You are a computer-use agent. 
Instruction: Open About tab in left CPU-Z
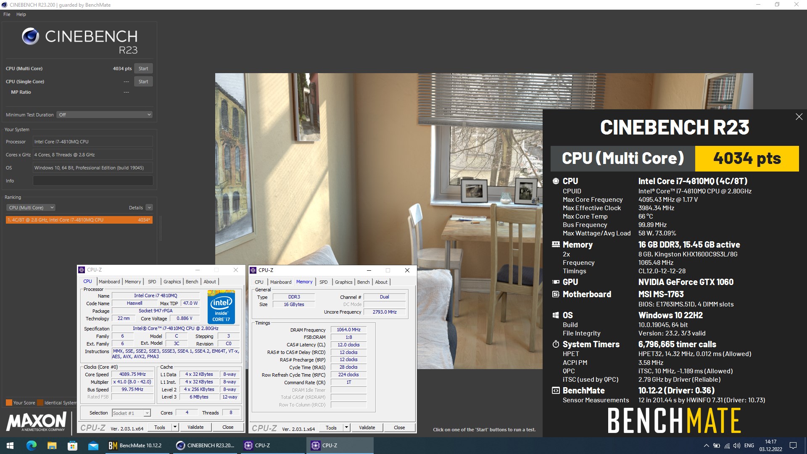[210, 282]
